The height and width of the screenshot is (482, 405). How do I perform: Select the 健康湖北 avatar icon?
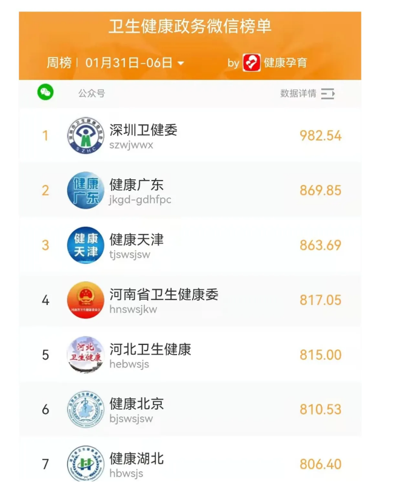point(85,464)
